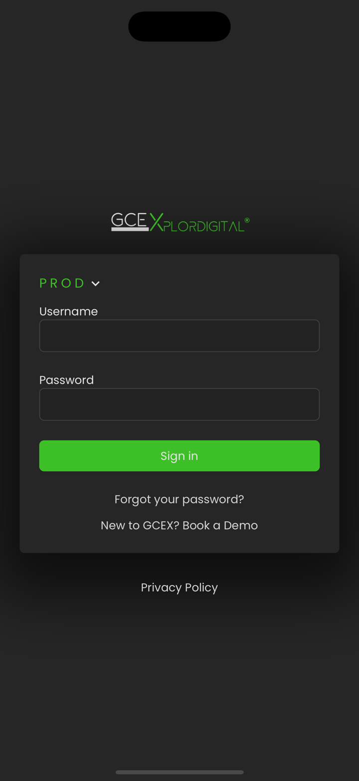Viewport: 359px width, 781px height.
Task: Focus the Password input field
Action: tap(179, 404)
